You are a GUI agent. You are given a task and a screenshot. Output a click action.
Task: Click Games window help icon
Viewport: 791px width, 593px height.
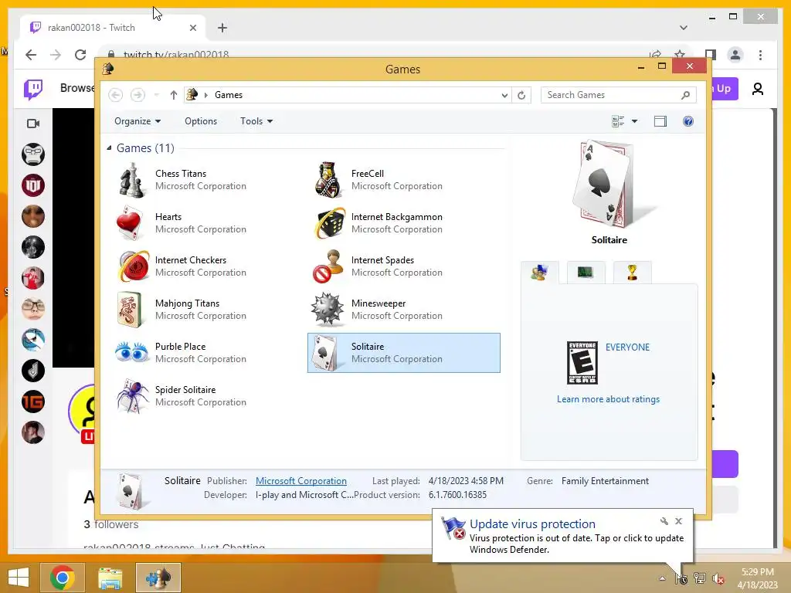point(688,121)
